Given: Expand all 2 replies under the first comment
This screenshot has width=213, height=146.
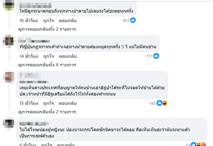Looking at the screenshot, I should point(47,29).
